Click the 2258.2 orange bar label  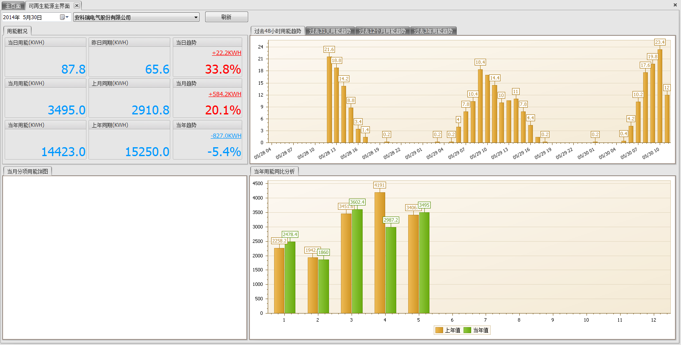pos(279,241)
